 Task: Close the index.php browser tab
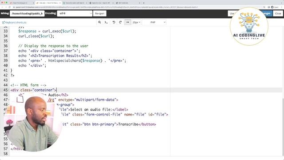click(x=60, y=3)
